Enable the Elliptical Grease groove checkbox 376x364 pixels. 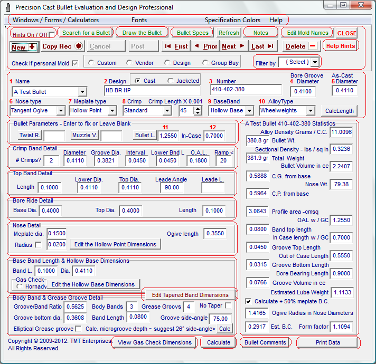coord(78,329)
